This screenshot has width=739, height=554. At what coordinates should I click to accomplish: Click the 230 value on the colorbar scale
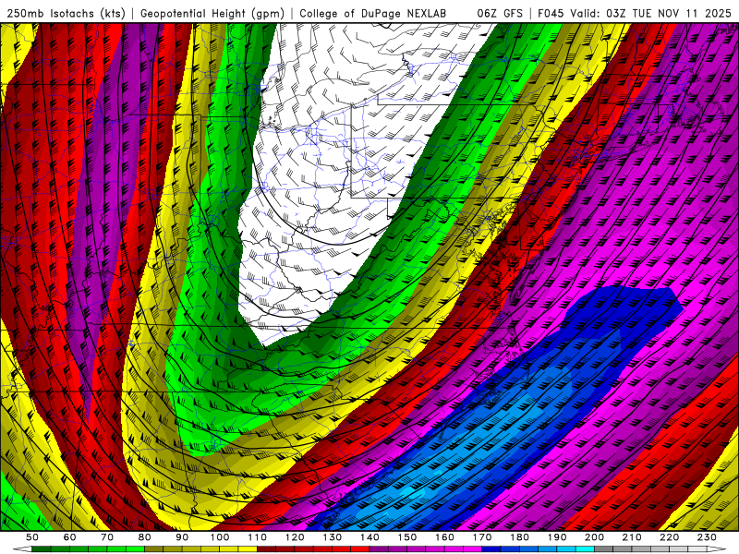tap(707, 537)
